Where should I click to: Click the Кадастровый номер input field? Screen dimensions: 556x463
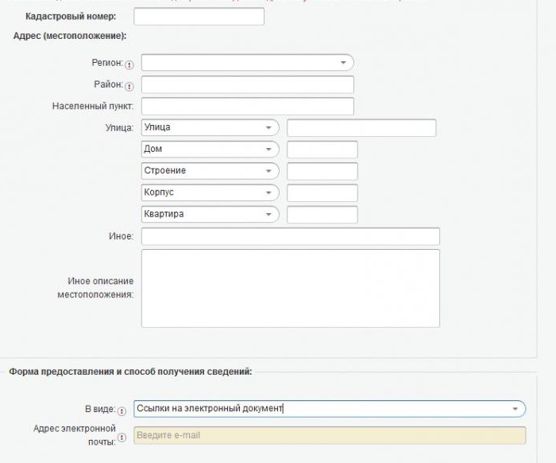tap(199, 17)
